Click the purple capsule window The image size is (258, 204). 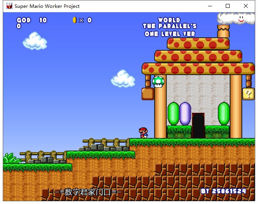185,114
